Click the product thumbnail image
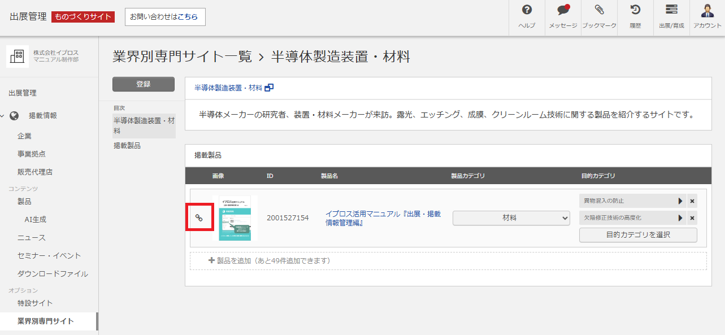Viewport: 725px width, 335px height. click(234, 217)
